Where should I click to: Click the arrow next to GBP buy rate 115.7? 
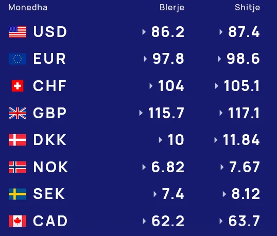(x=141, y=113)
